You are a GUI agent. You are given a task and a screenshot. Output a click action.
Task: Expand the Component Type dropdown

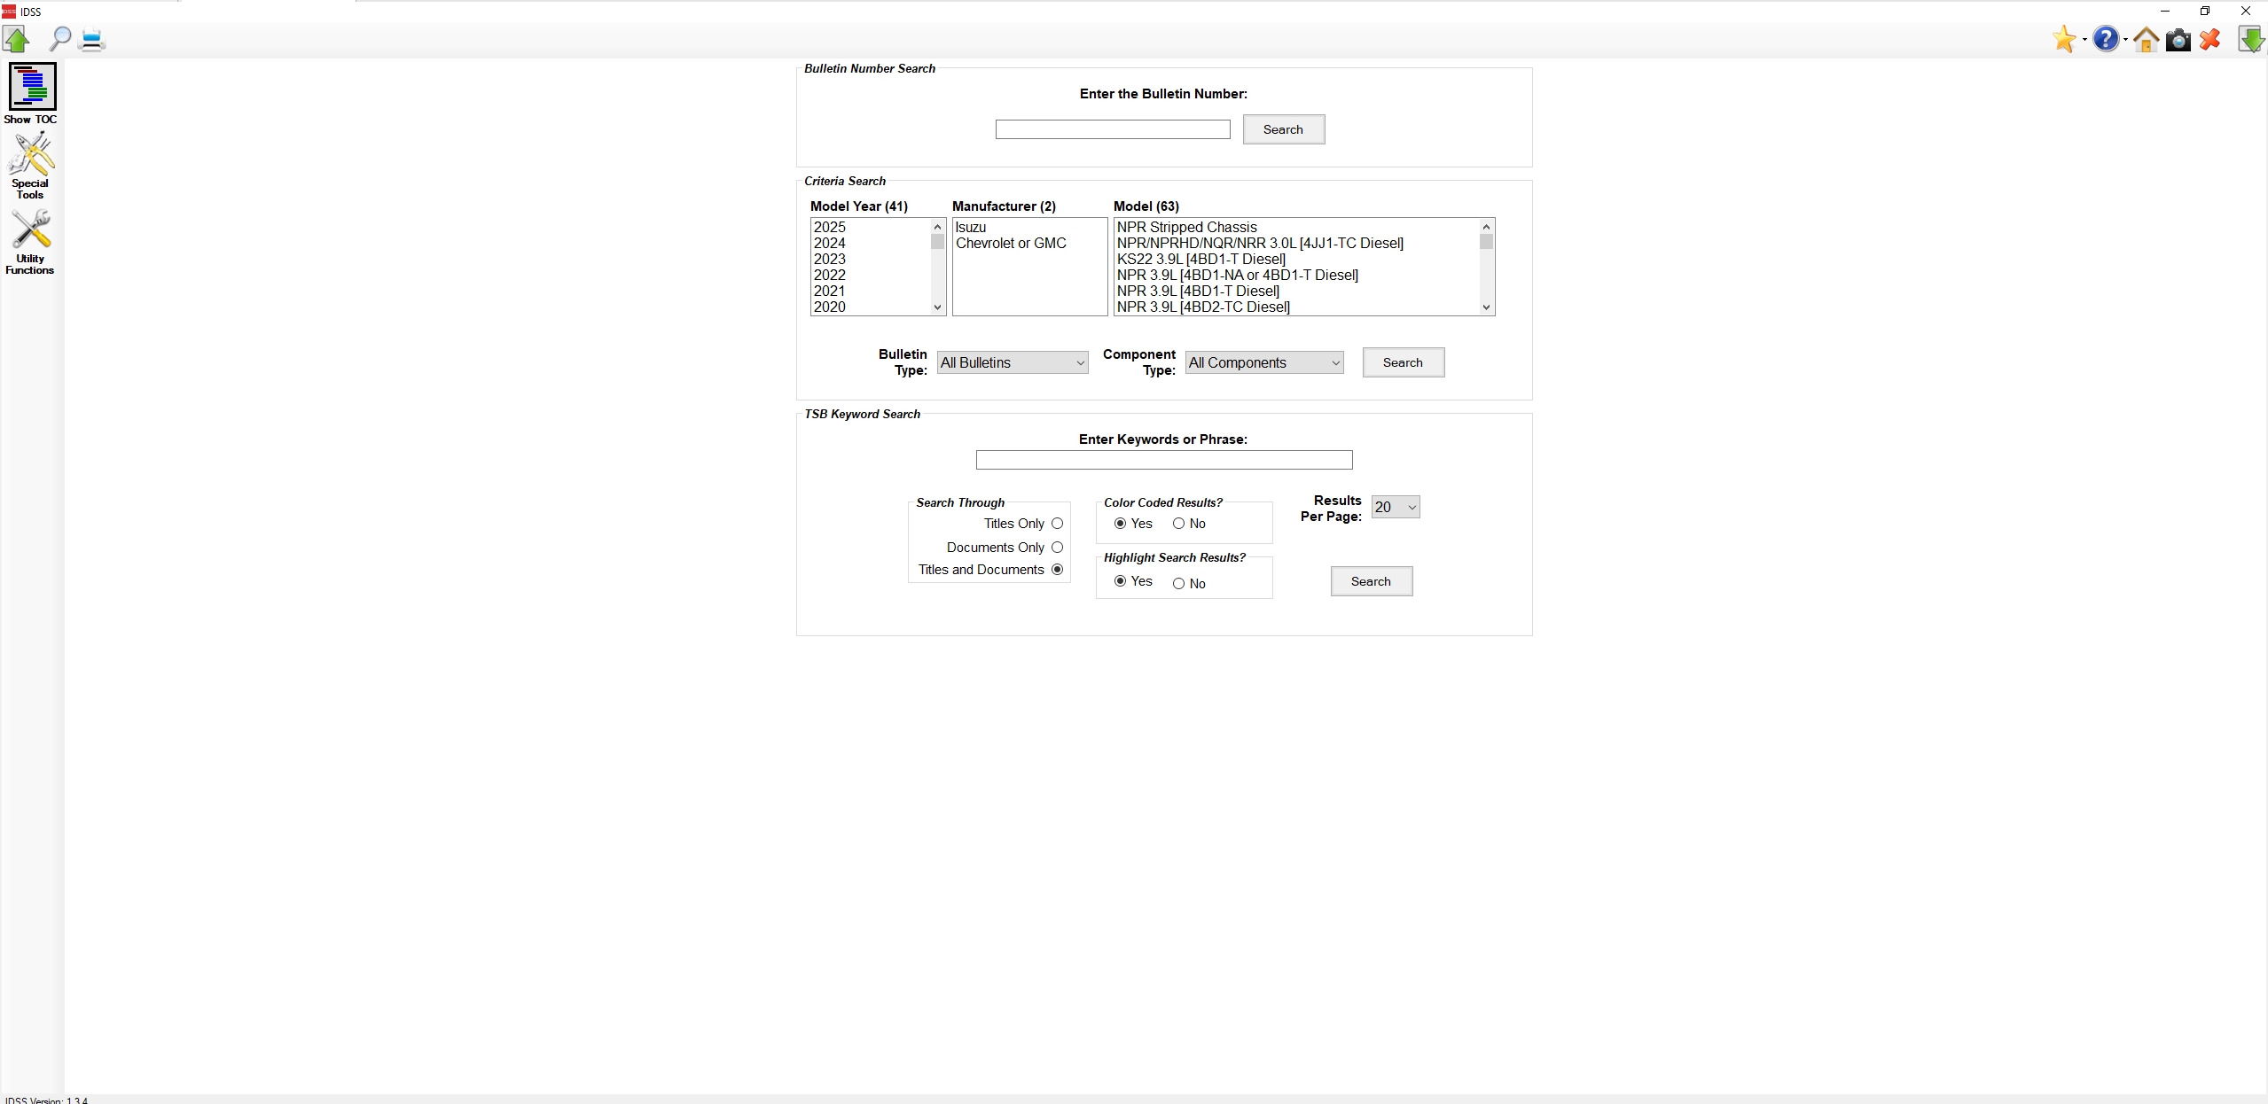(x=1264, y=362)
